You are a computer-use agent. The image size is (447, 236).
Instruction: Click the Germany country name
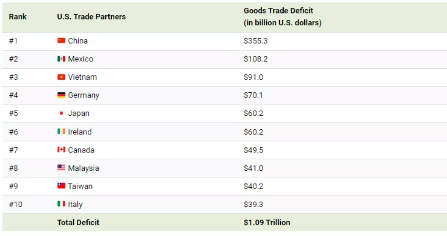coord(83,95)
